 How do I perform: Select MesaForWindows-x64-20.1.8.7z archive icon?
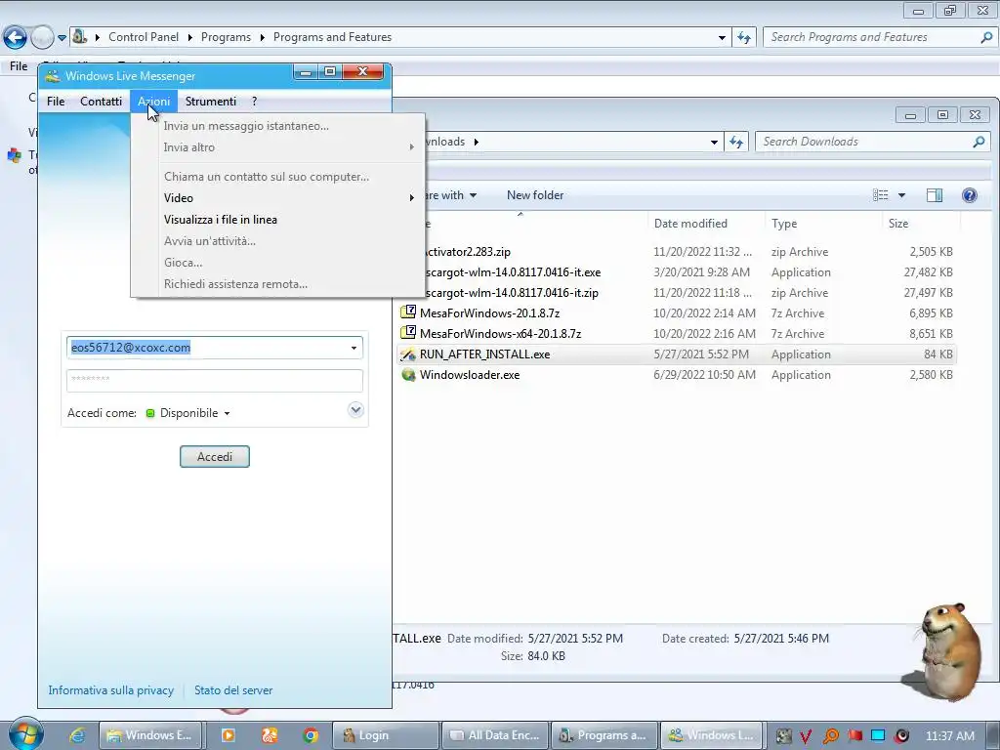(x=408, y=333)
